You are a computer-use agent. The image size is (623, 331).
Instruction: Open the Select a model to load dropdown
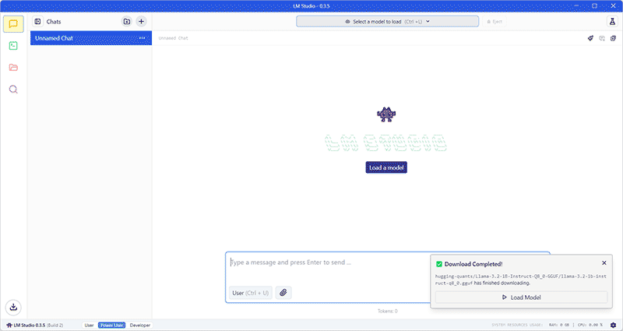[387, 22]
